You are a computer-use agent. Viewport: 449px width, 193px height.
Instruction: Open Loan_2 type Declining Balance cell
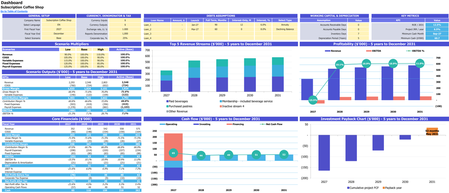284,29
